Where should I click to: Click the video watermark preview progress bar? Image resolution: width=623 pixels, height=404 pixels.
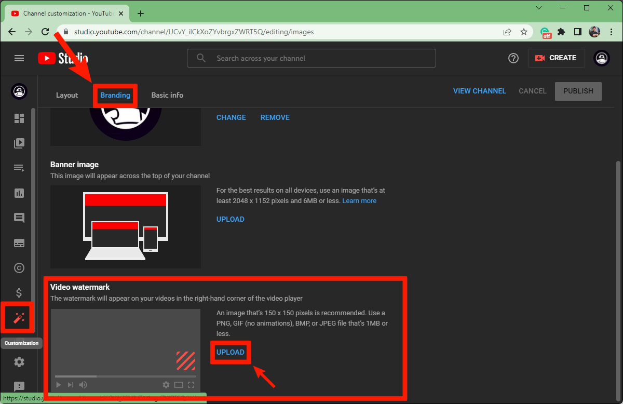click(126, 376)
